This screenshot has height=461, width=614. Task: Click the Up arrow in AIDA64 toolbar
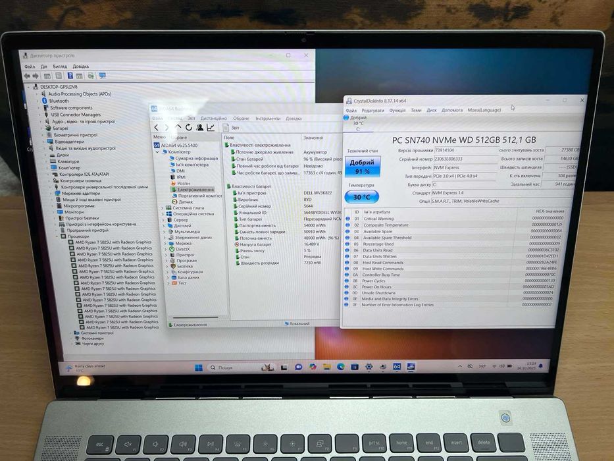click(x=178, y=127)
